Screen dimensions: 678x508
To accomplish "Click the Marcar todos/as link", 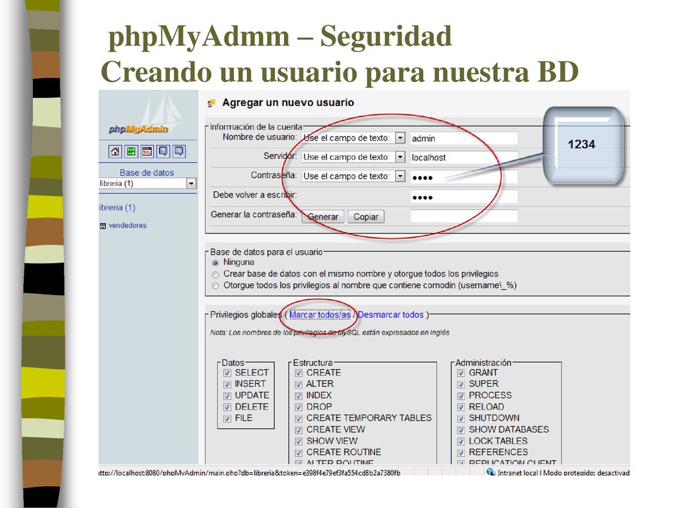I will pos(320,315).
